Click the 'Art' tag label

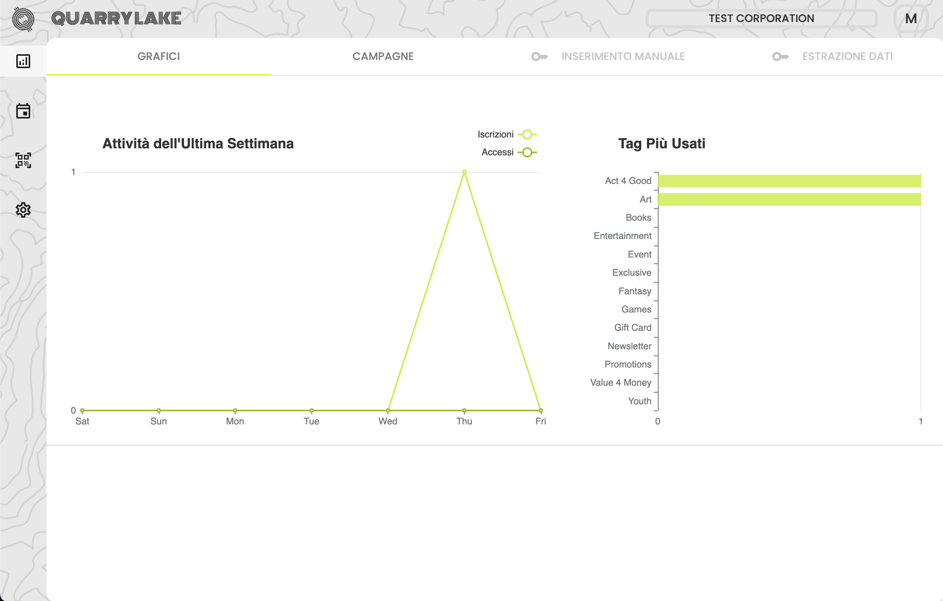645,199
